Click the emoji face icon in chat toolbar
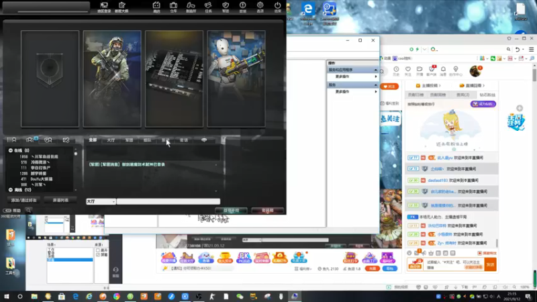Screen dimensions: 537x302 pyautogui.click(x=409, y=253)
